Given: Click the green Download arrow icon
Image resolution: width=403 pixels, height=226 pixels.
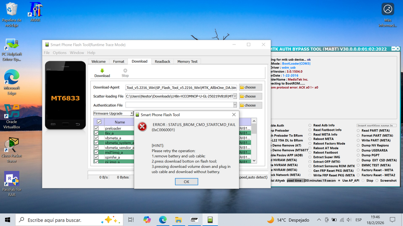Looking at the screenshot, I should [x=102, y=71].
